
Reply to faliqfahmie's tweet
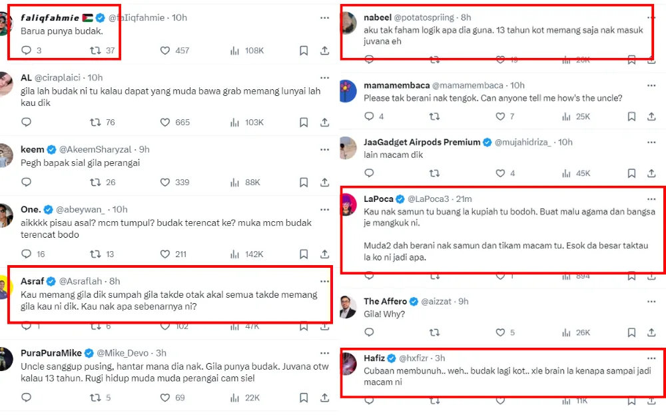27,51
